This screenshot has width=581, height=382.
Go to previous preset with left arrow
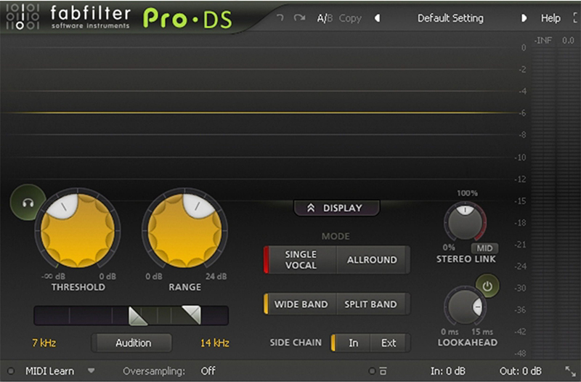(377, 18)
